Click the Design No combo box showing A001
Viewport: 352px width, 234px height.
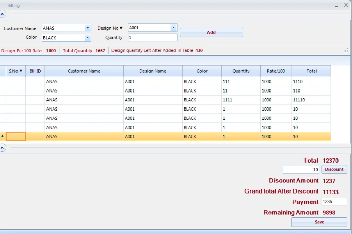[x=153, y=28]
